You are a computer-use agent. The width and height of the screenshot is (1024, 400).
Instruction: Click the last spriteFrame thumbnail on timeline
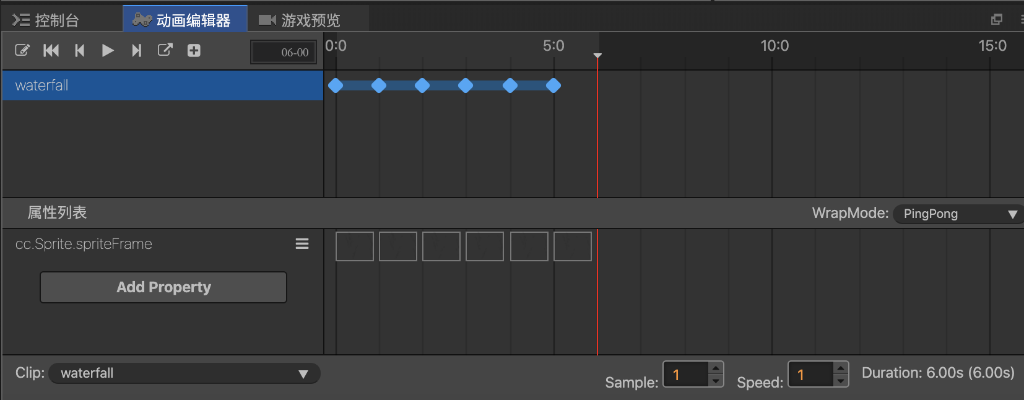point(573,246)
